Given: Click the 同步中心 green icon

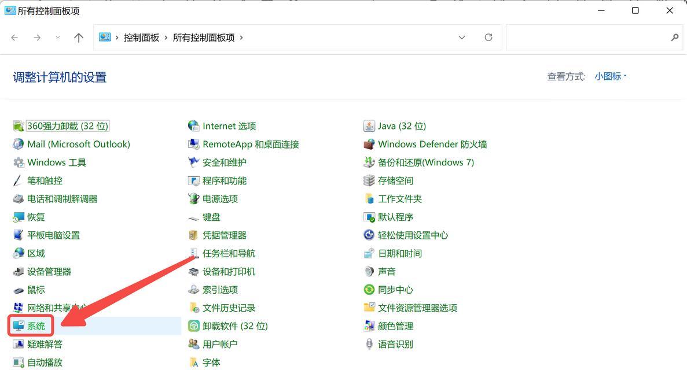Looking at the screenshot, I should pyautogui.click(x=369, y=290).
